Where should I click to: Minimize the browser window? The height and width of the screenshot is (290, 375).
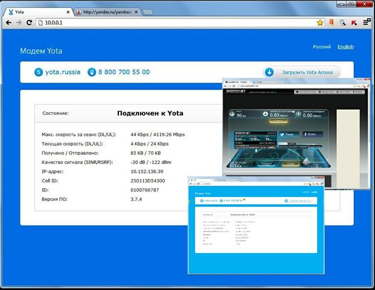pyautogui.click(x=341, y=4)
